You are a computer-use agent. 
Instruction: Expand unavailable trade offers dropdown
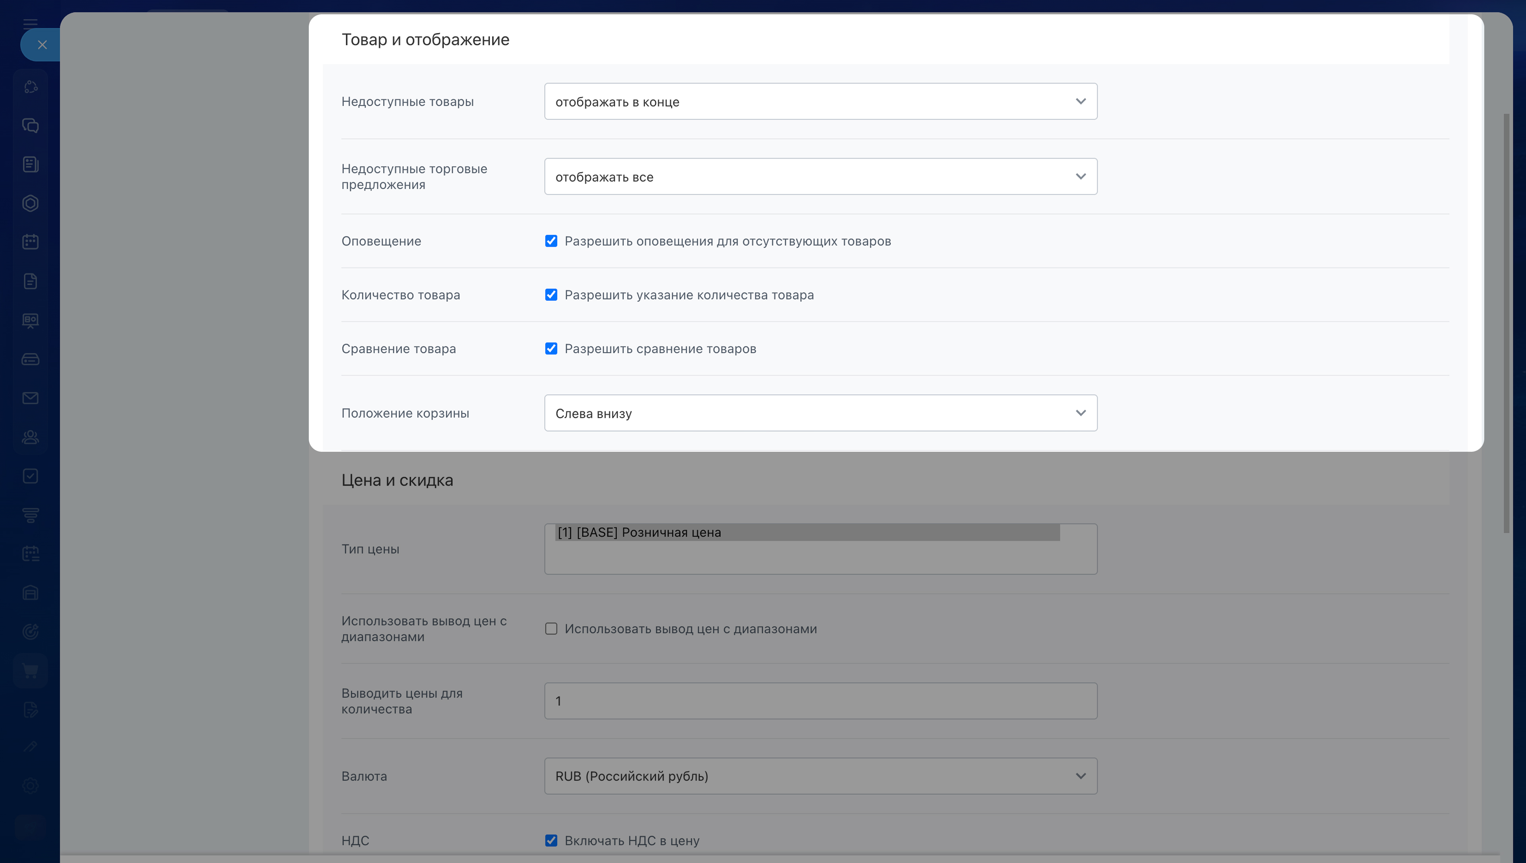(x=820, y=177)
